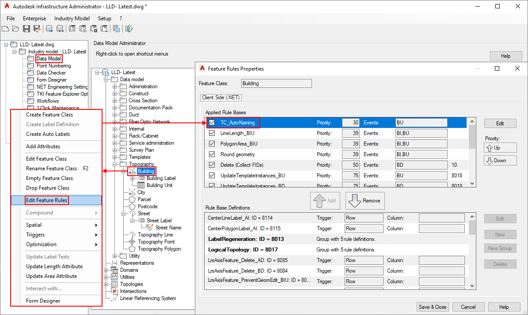The width and height of the screenshot is (528, 315).
Task: Select the LogicalTopology: ID = 8017 row
Action: [336, 250]
